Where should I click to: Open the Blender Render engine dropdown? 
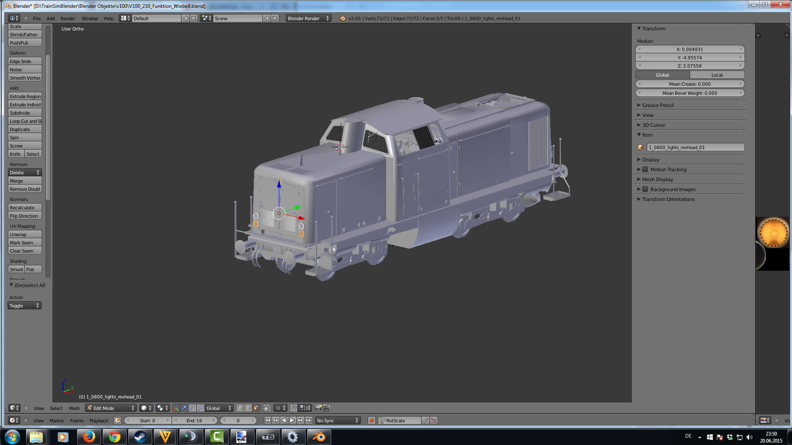click(x=308, y=18)
